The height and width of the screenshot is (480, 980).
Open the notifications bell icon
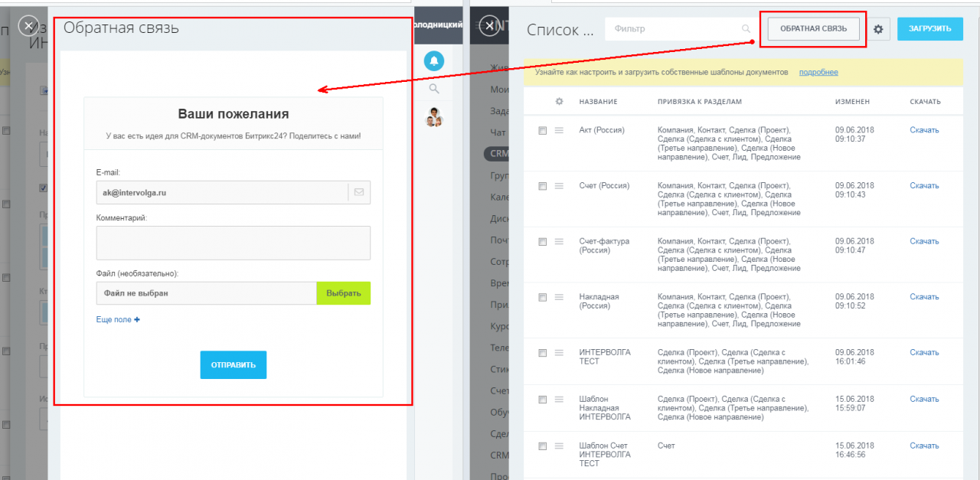point(434,61)
